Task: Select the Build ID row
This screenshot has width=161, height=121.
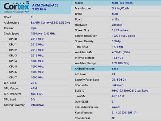Action: (x=116, y=91)
